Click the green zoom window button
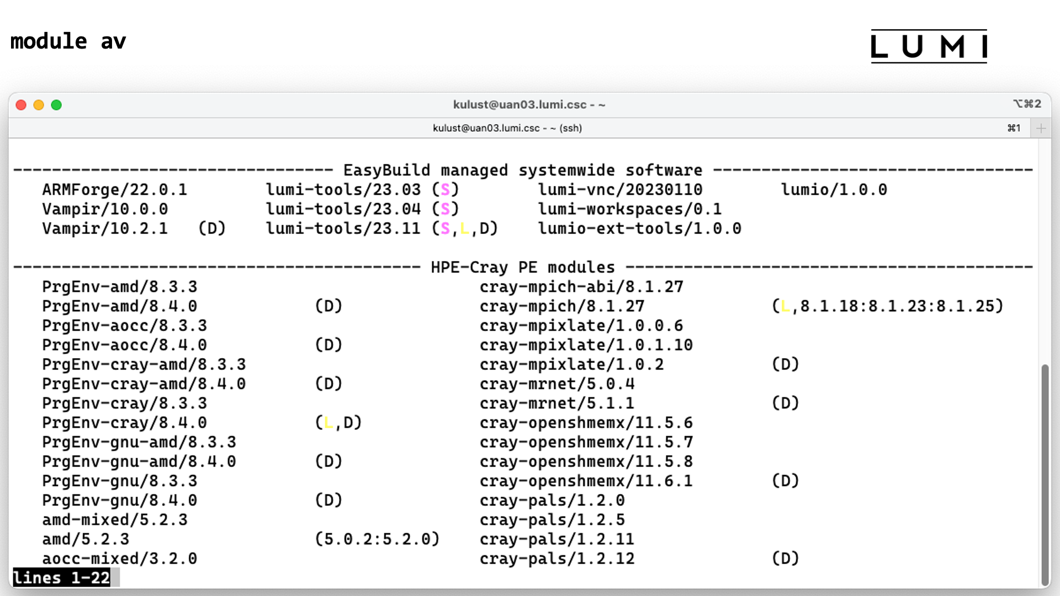 coord(56,105)
